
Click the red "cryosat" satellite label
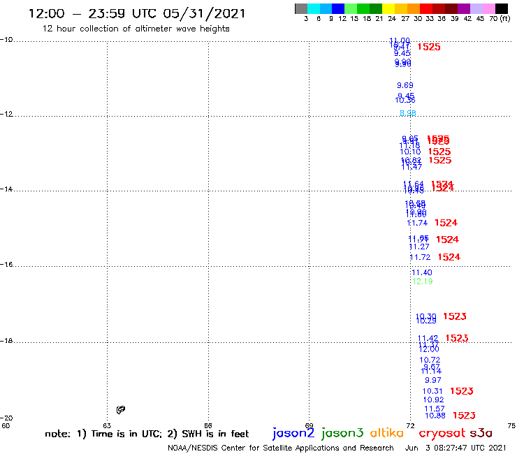click(442, 433)
